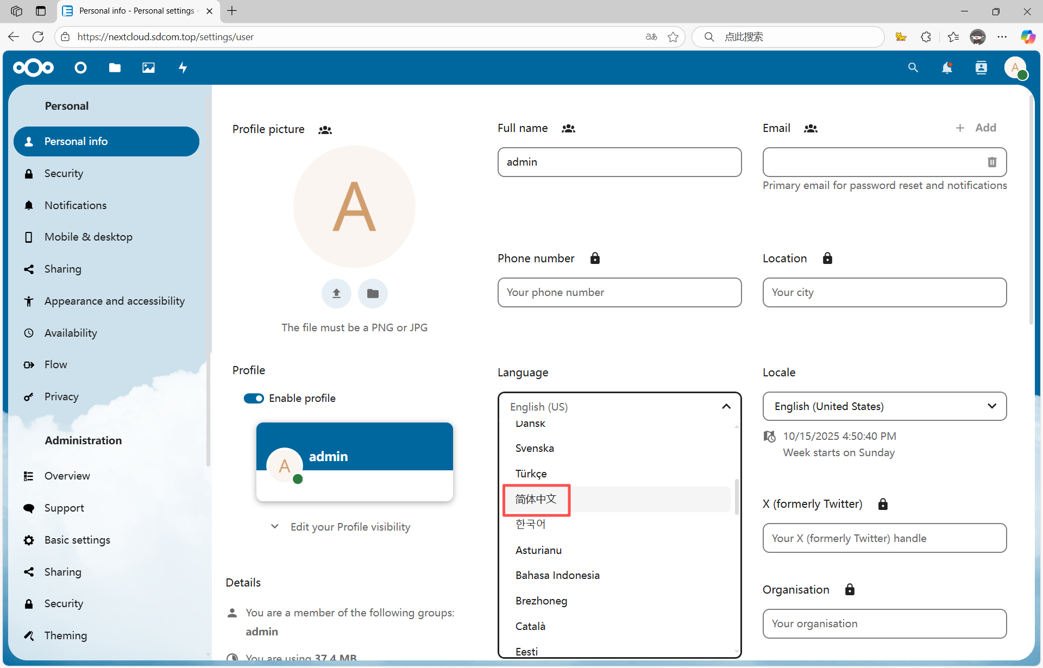Open the Files app folder icon
1043x668 pixels.
(115, 68)
